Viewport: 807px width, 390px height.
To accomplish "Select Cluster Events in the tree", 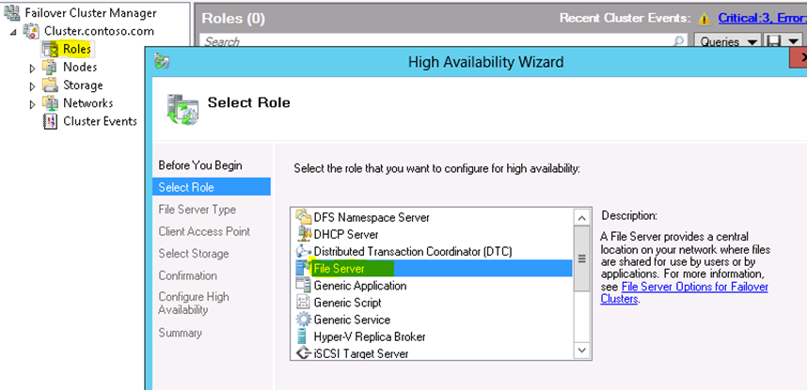I will tap(100, 121).
